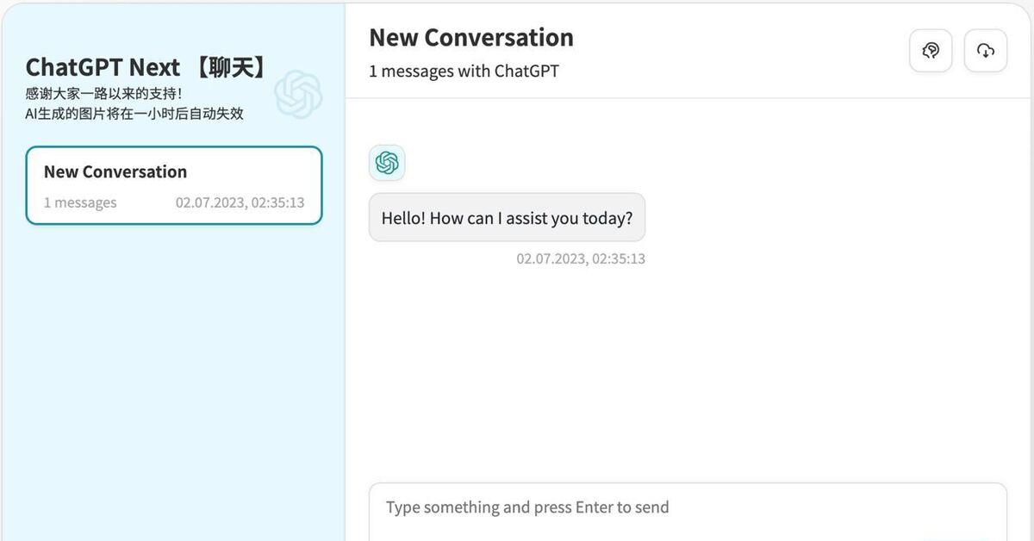Viewport: 1034px width, 541px height.
Task: Click 'New Conversation' text inside sidebar card
Action: click(115, 171)
